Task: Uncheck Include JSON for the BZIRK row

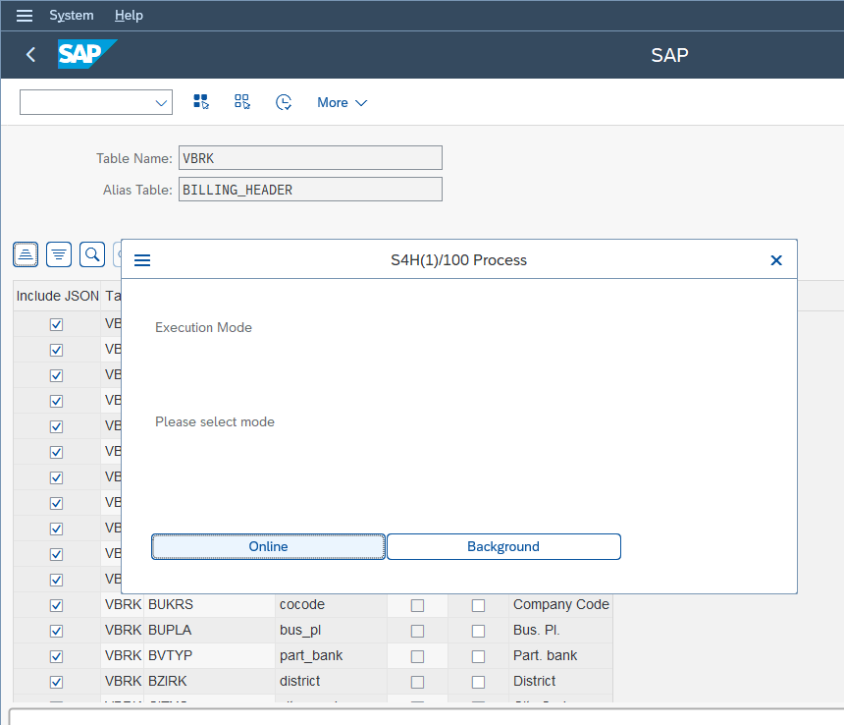Action: pos(56,682)
